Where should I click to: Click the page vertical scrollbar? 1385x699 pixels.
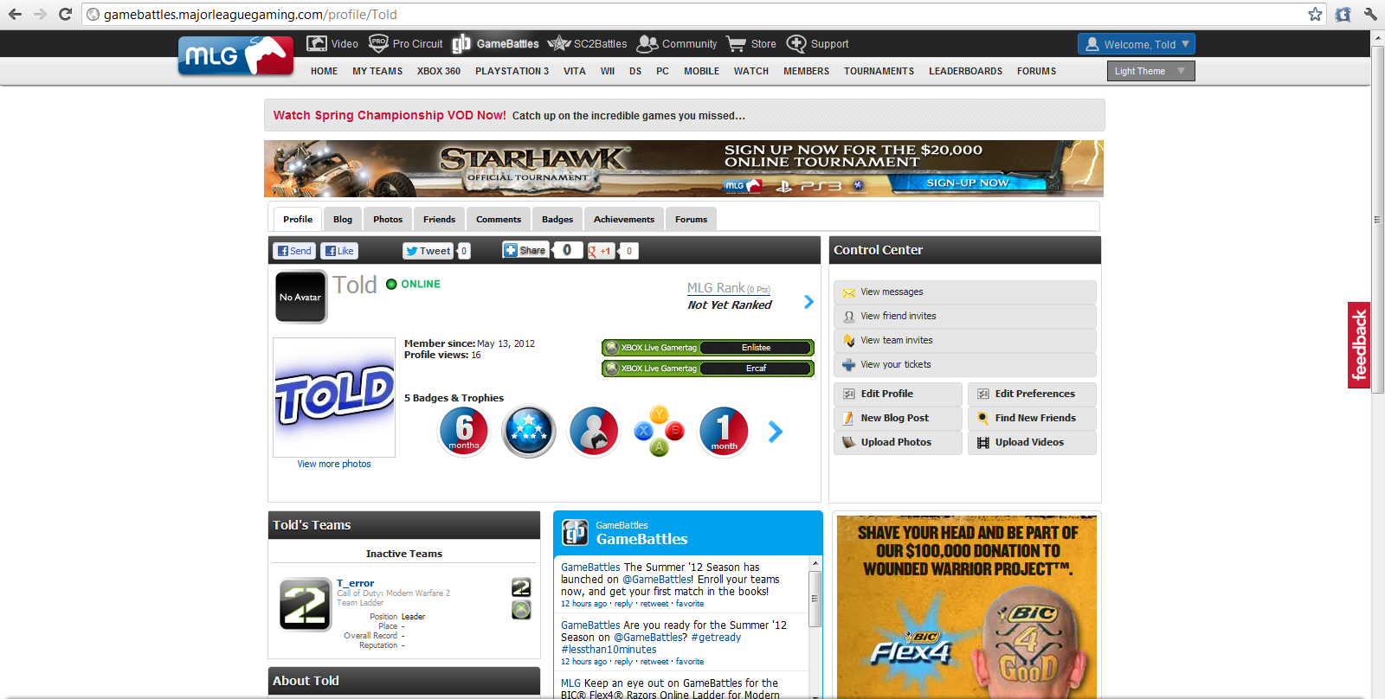pos(1377,220)
